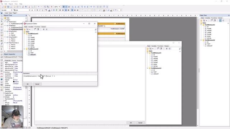230x129 pixels.
Task: Toggle the Underline formatting icon
Action: pyautogui.click(x=42, y=10)
